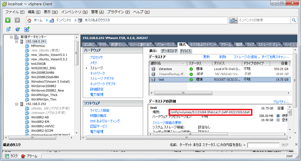Screen dimensions: 301x161
Task: Sort by the 容量 column header
Action: pos(279,63)
